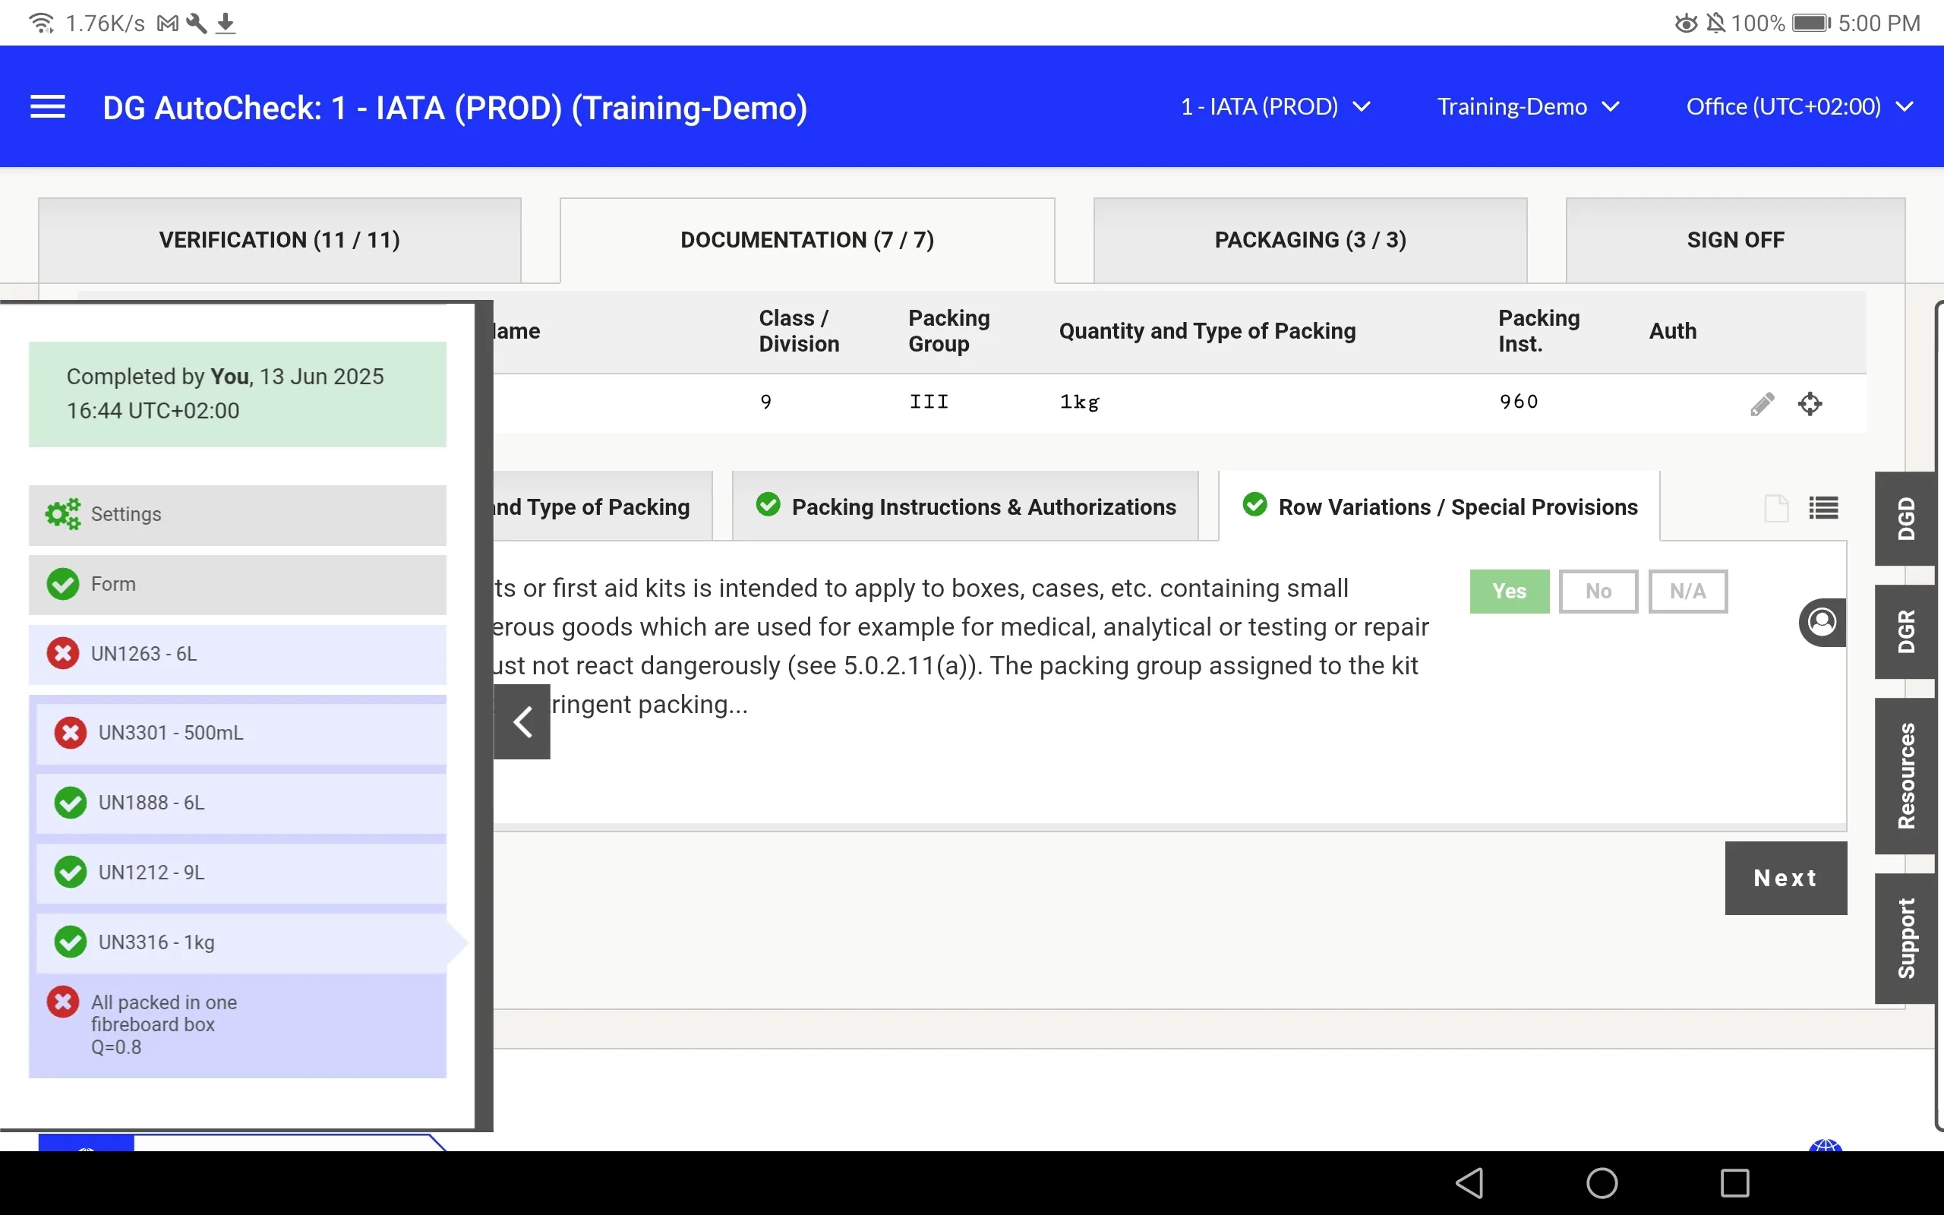Expand the 1 - IATA (PROD) dropdown
The image size is (1944, 1215).
click(1276, 107)
